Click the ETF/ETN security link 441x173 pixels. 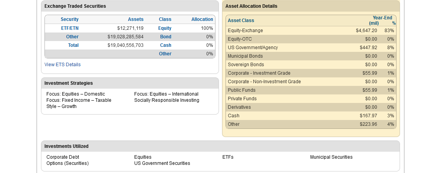pyautogui.click(x=70, y=28)
